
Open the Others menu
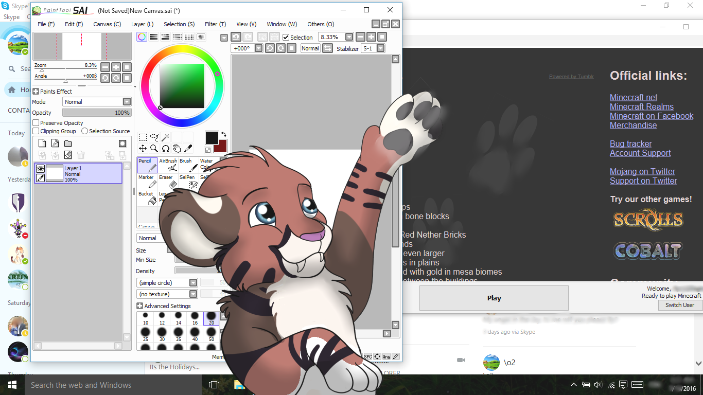point(321,24)
